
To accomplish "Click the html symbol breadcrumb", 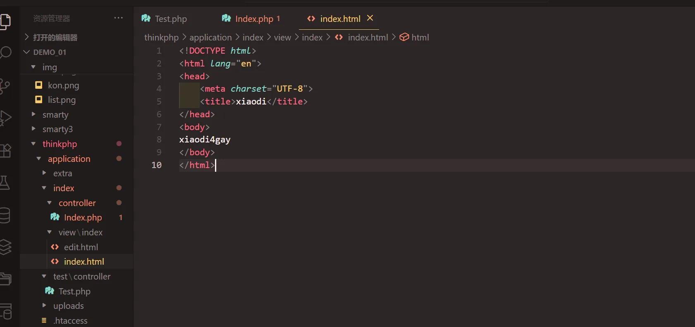I will [x=420, y=38].
